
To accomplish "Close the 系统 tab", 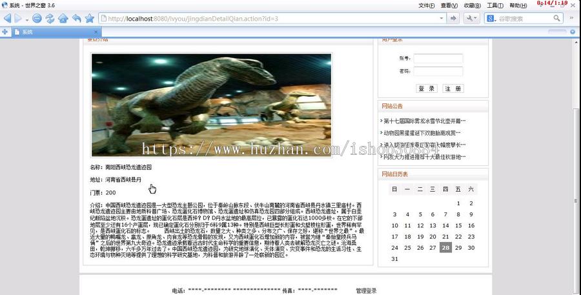I will [x=96, y=32].
